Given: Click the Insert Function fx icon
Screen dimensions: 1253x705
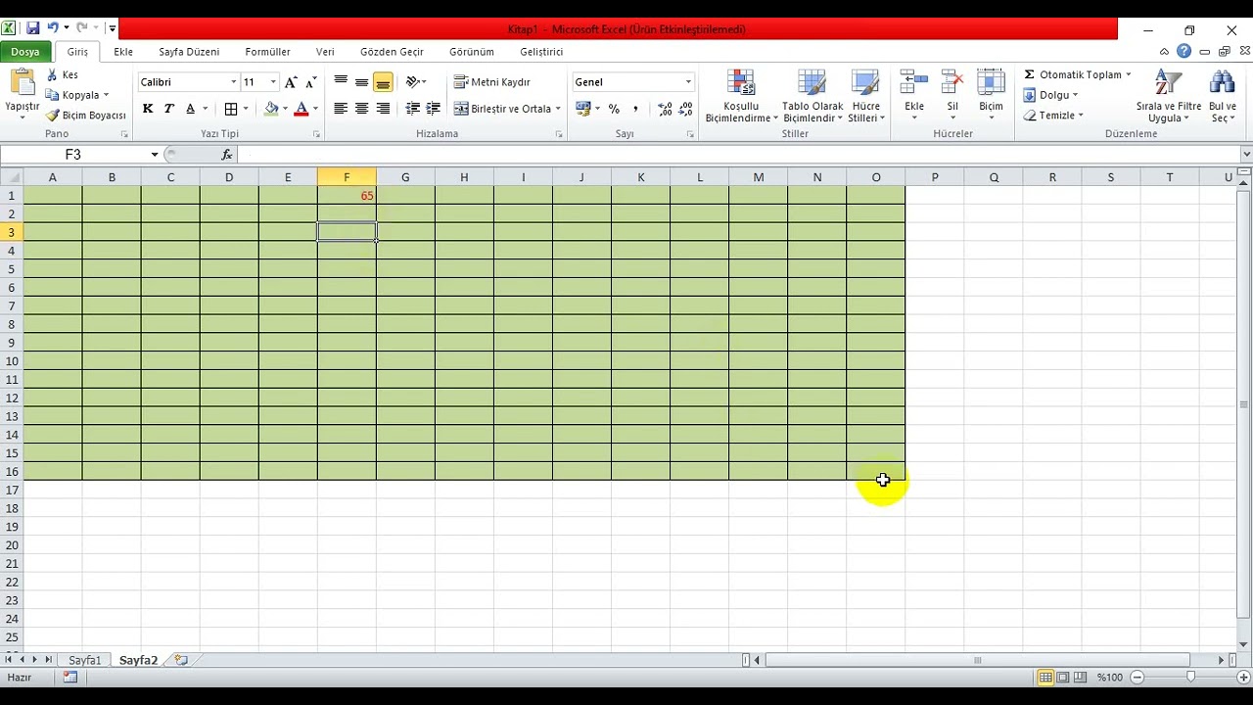Looking at the screenshot, I should (227, 154).
